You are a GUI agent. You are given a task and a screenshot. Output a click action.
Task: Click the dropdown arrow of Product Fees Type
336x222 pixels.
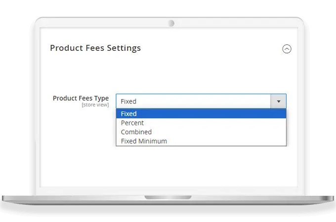[279, 101]
